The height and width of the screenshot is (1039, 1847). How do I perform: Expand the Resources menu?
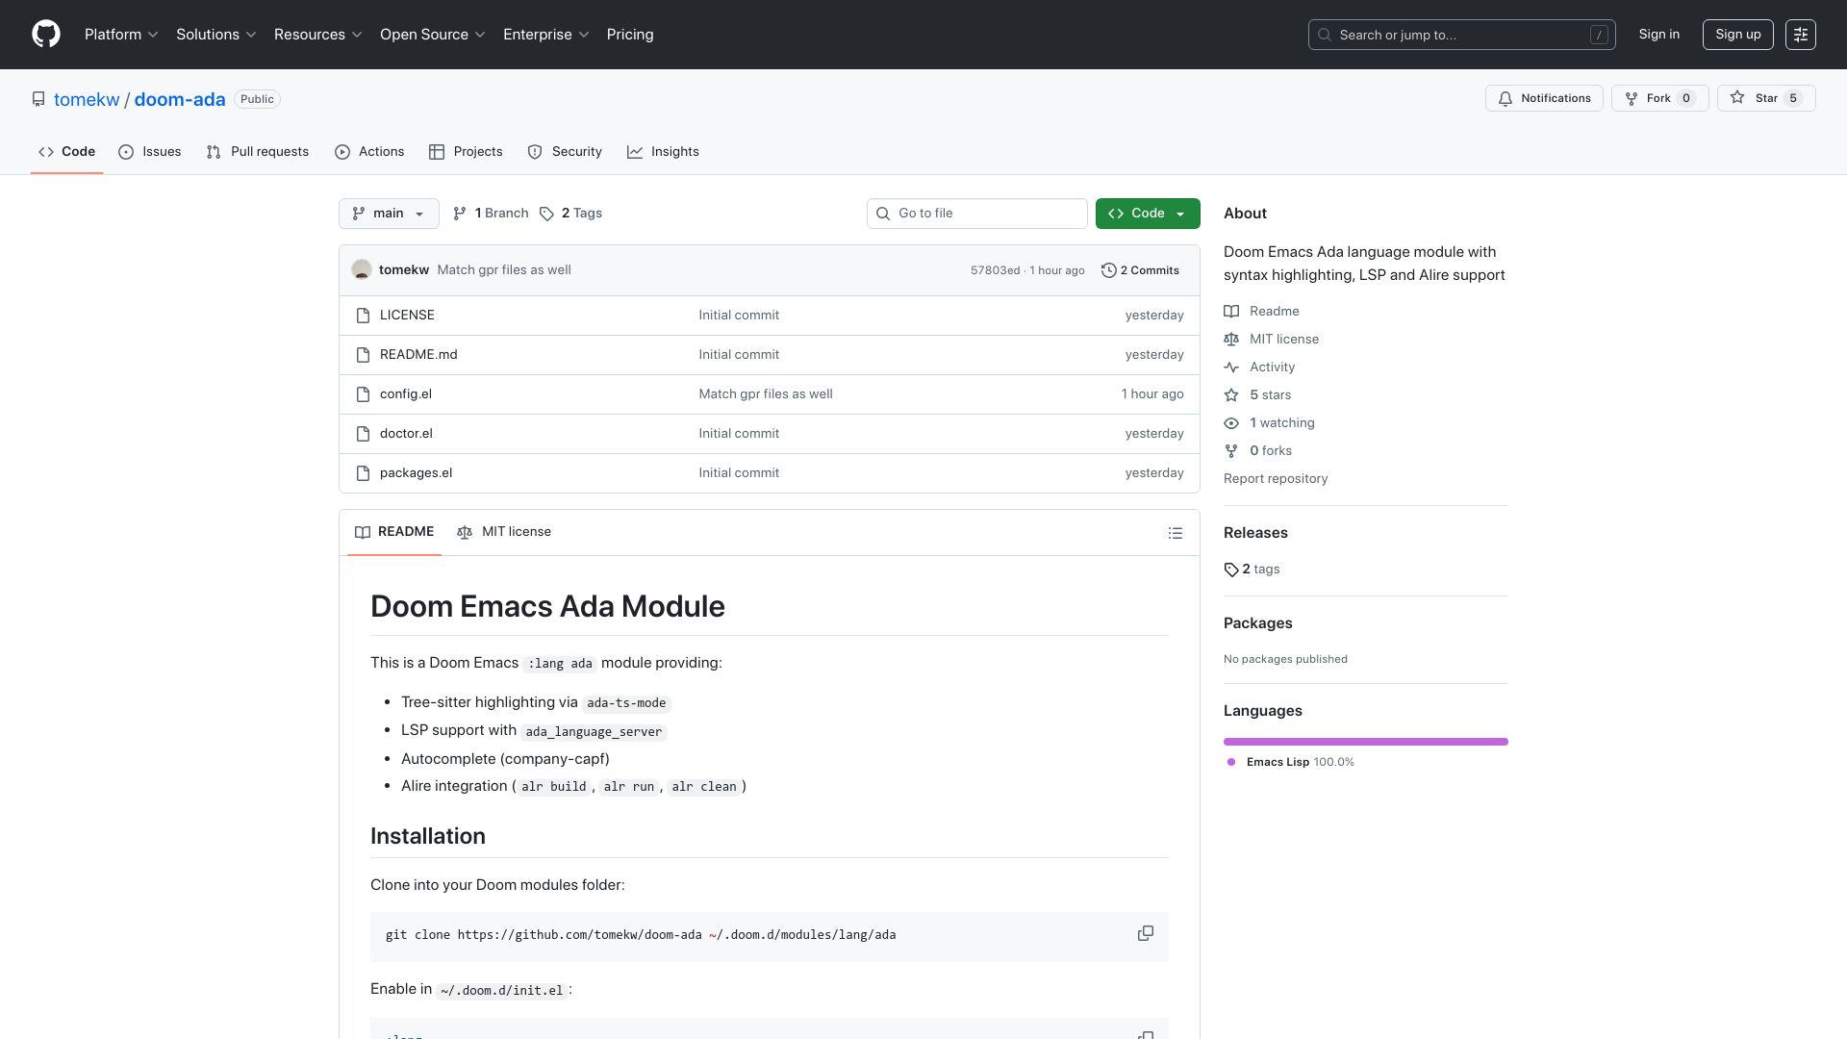[x=318, y=35]
